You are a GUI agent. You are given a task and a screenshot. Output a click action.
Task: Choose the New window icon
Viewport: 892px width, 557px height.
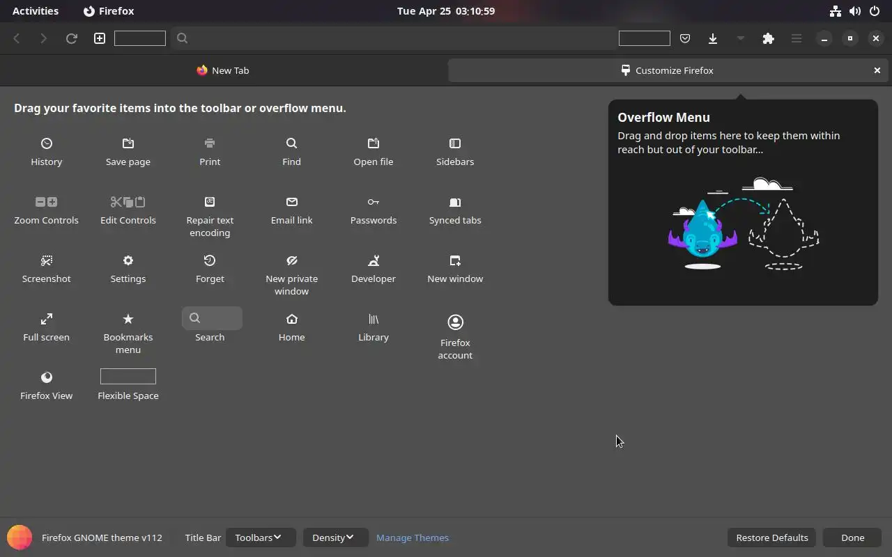(x=455, y=260)
